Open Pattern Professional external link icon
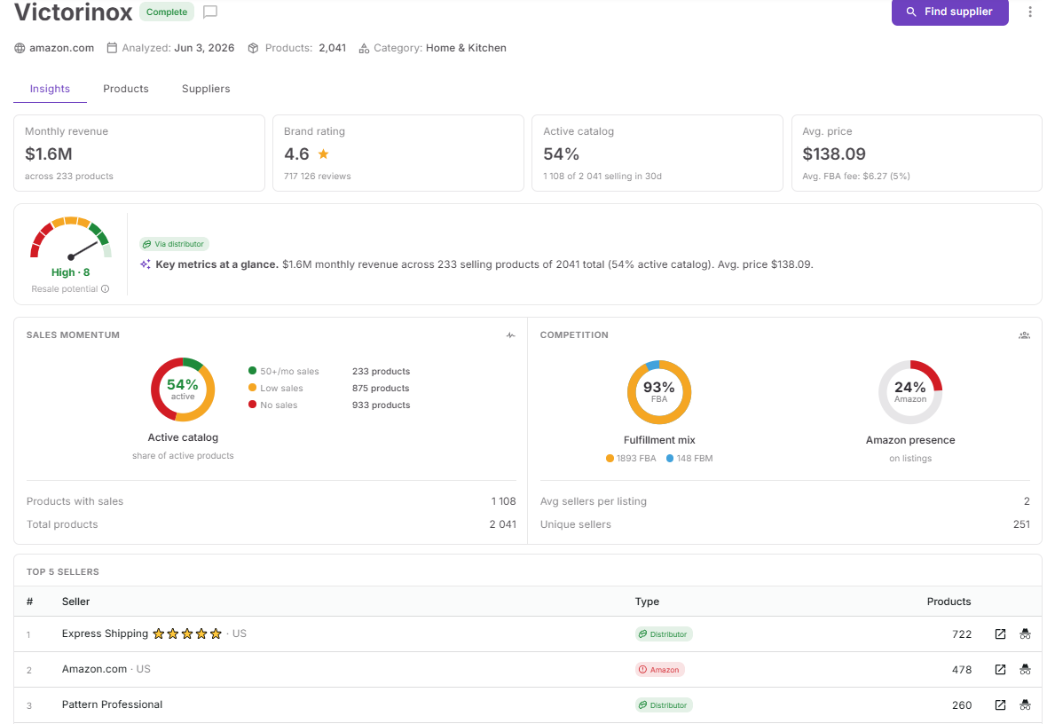 click(x=1000, y=704)
